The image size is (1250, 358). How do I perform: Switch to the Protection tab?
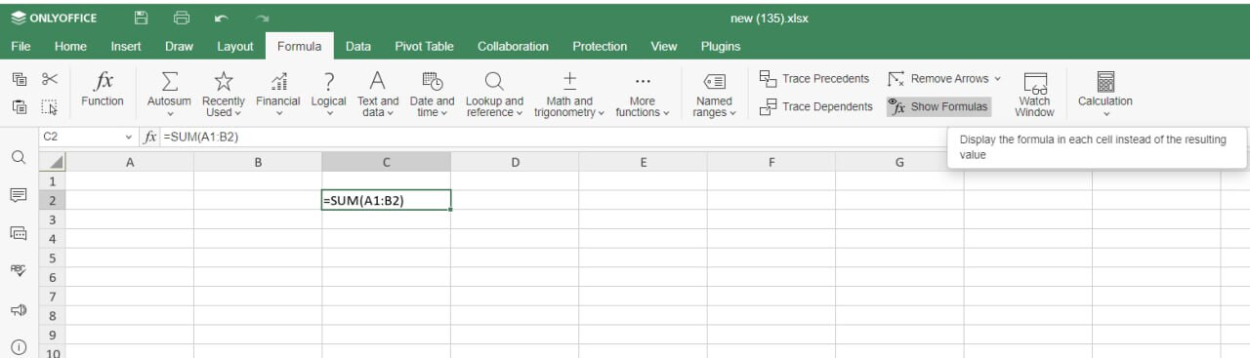[600, 46]
